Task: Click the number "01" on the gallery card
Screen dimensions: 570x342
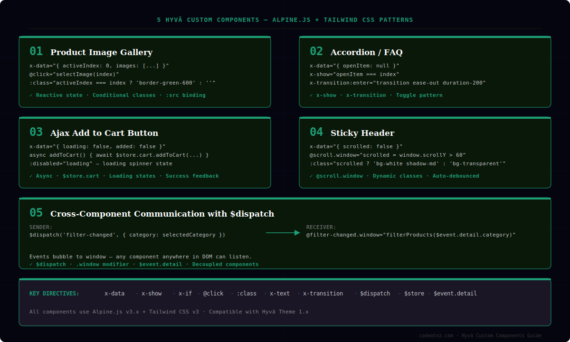Action: [x=36, y=51]
